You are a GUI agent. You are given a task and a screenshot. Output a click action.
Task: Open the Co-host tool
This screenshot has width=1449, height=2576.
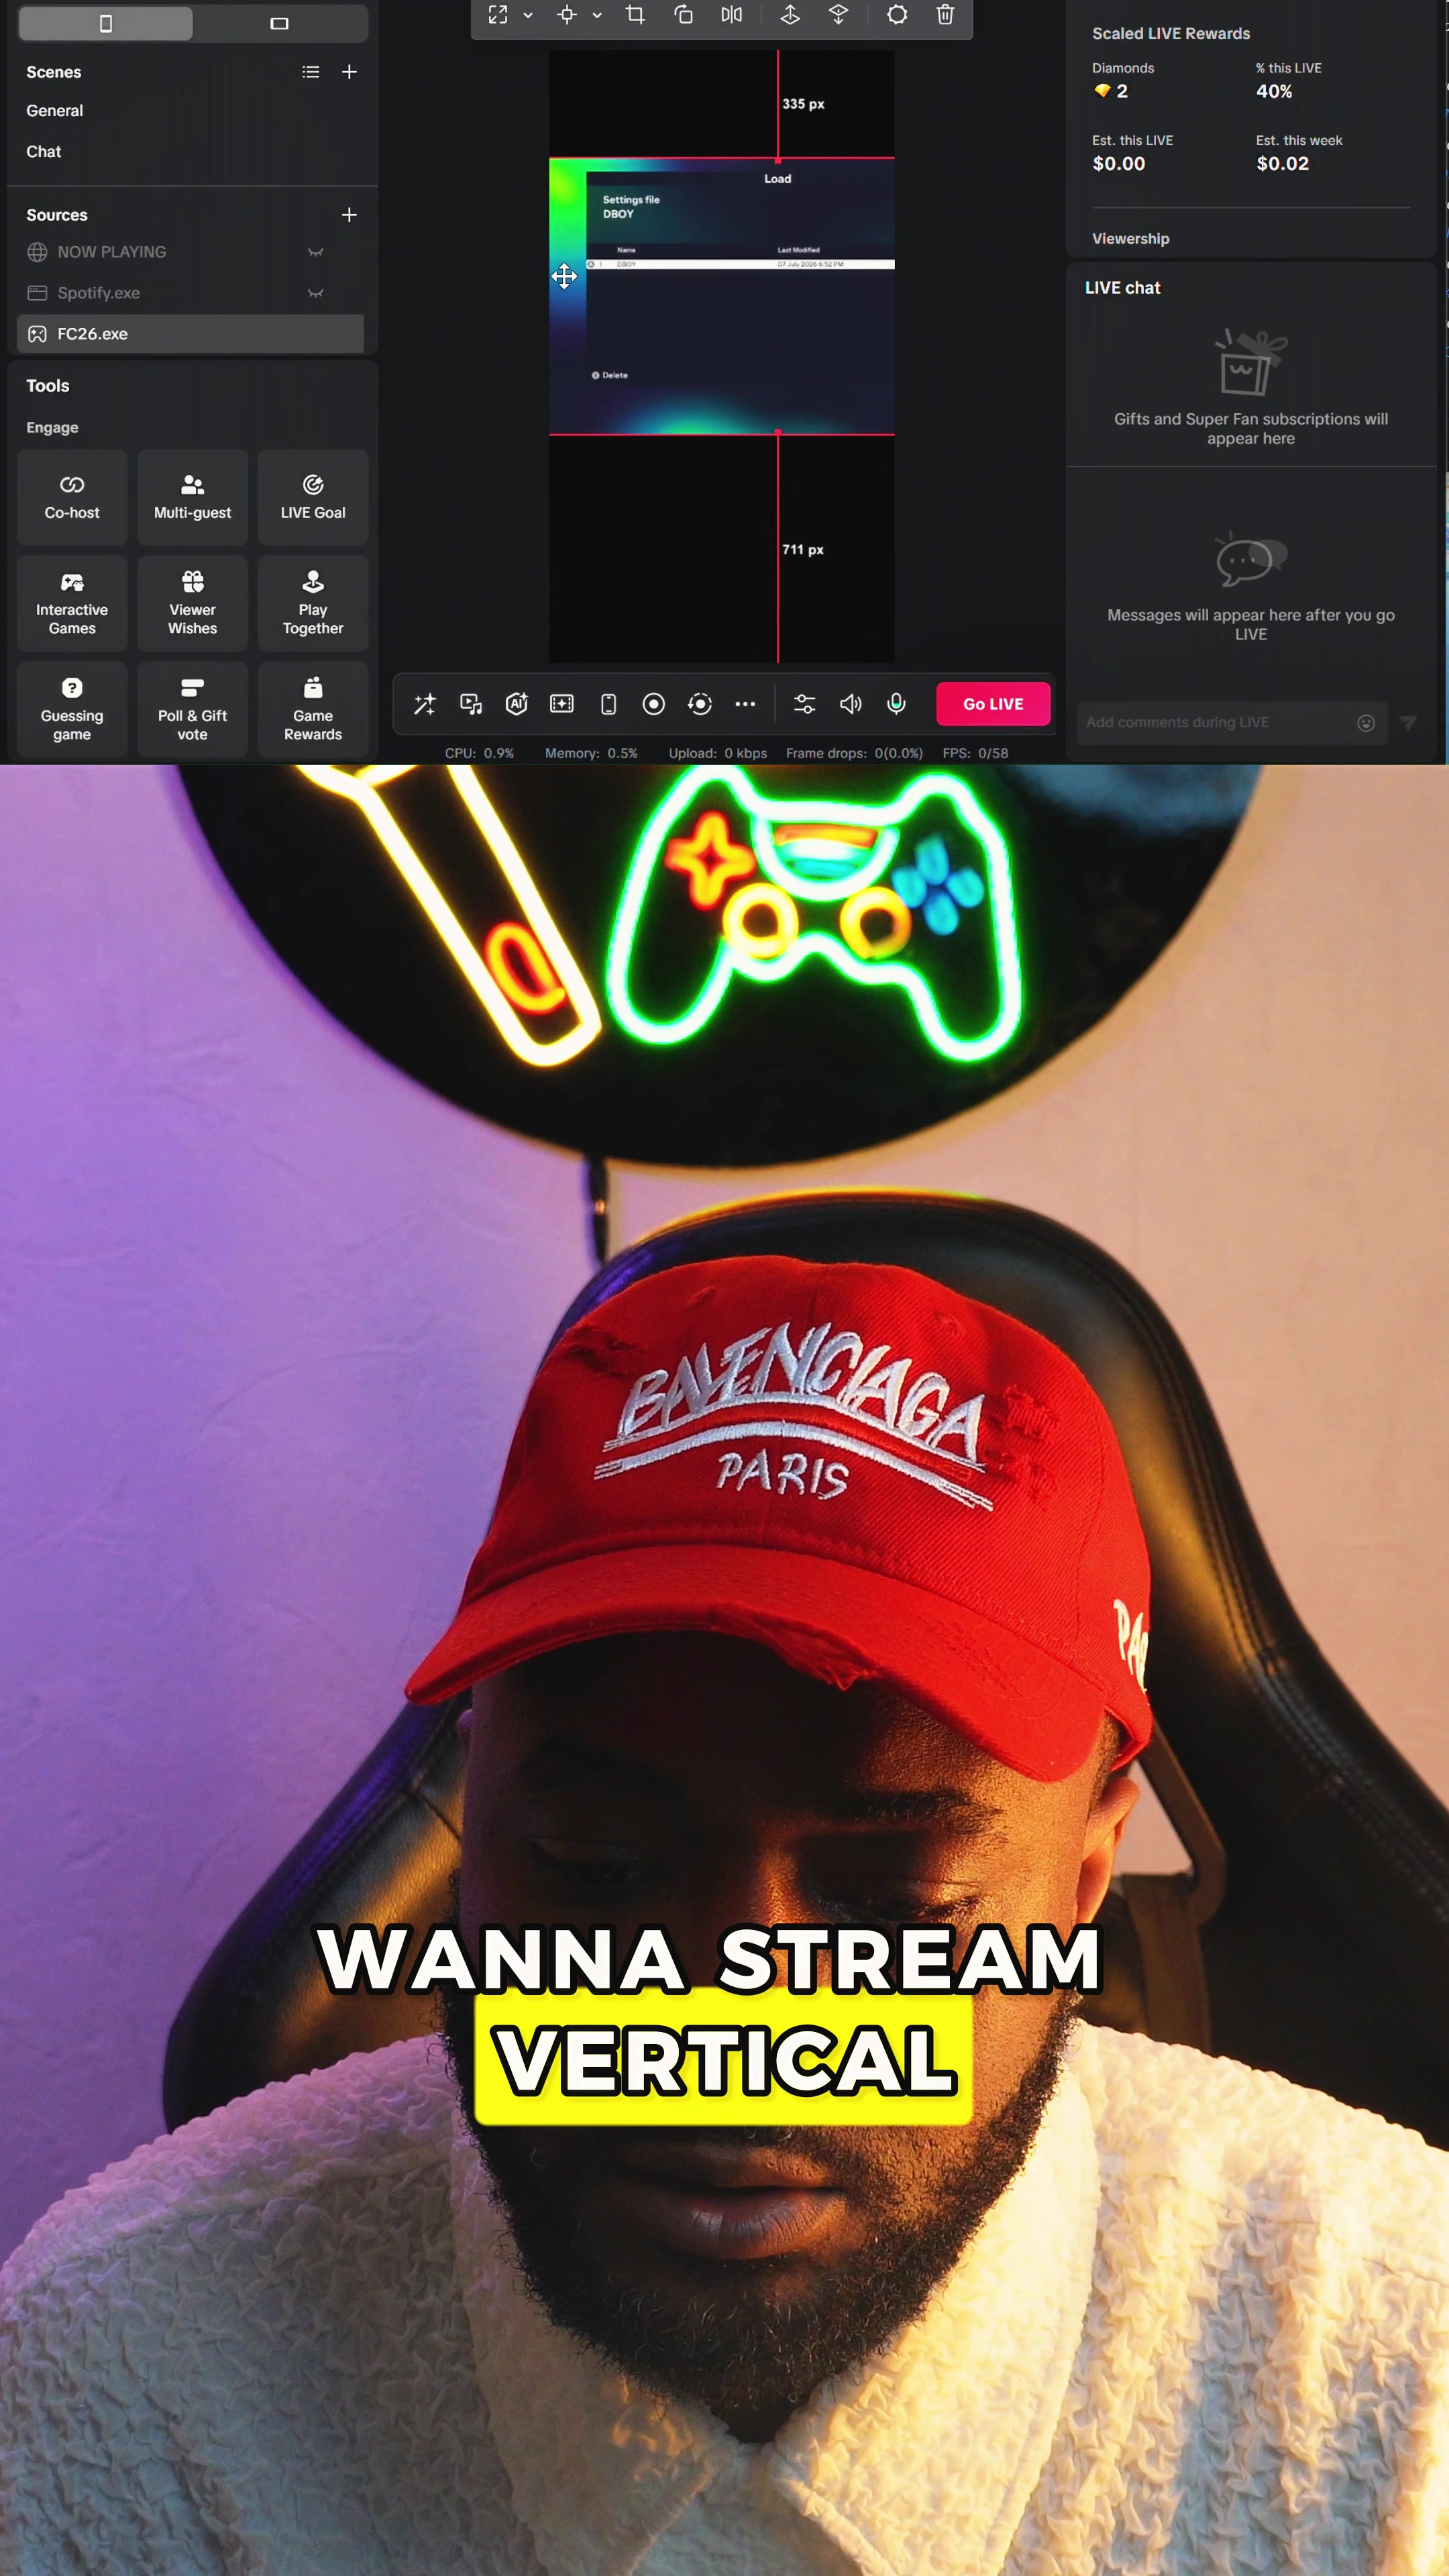72,497
